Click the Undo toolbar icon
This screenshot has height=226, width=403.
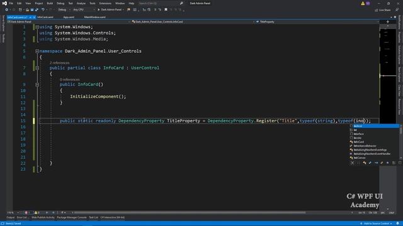[43, 10]
